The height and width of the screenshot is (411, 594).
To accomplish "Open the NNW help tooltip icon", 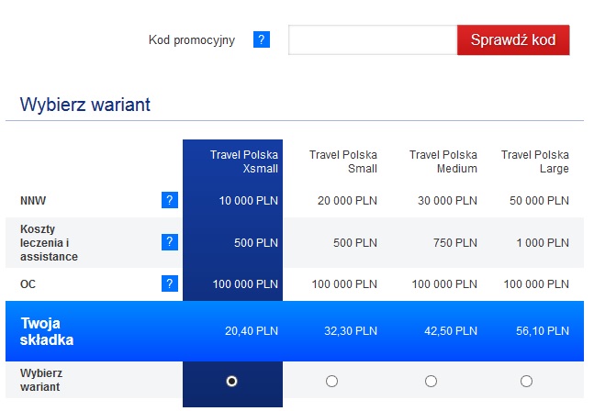I will pos(169,200).
